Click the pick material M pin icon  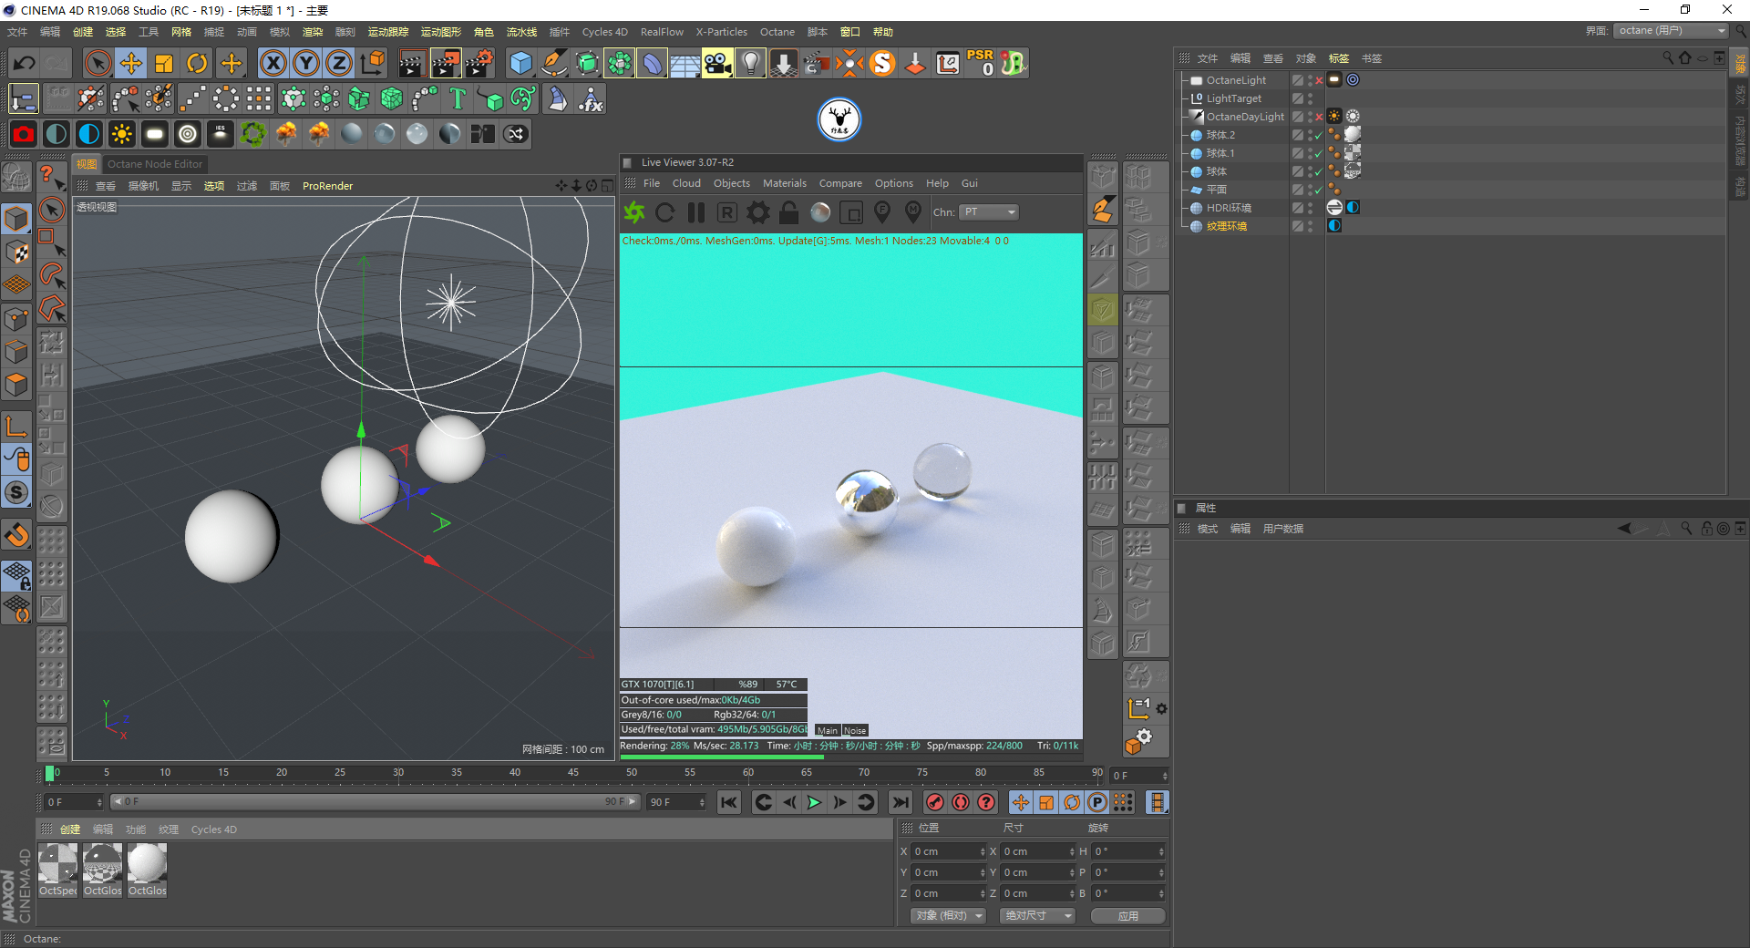click(x=913, y=212)
